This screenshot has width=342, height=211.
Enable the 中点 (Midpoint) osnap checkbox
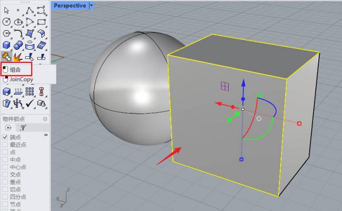pyautogui.click(x=5, y=160)
